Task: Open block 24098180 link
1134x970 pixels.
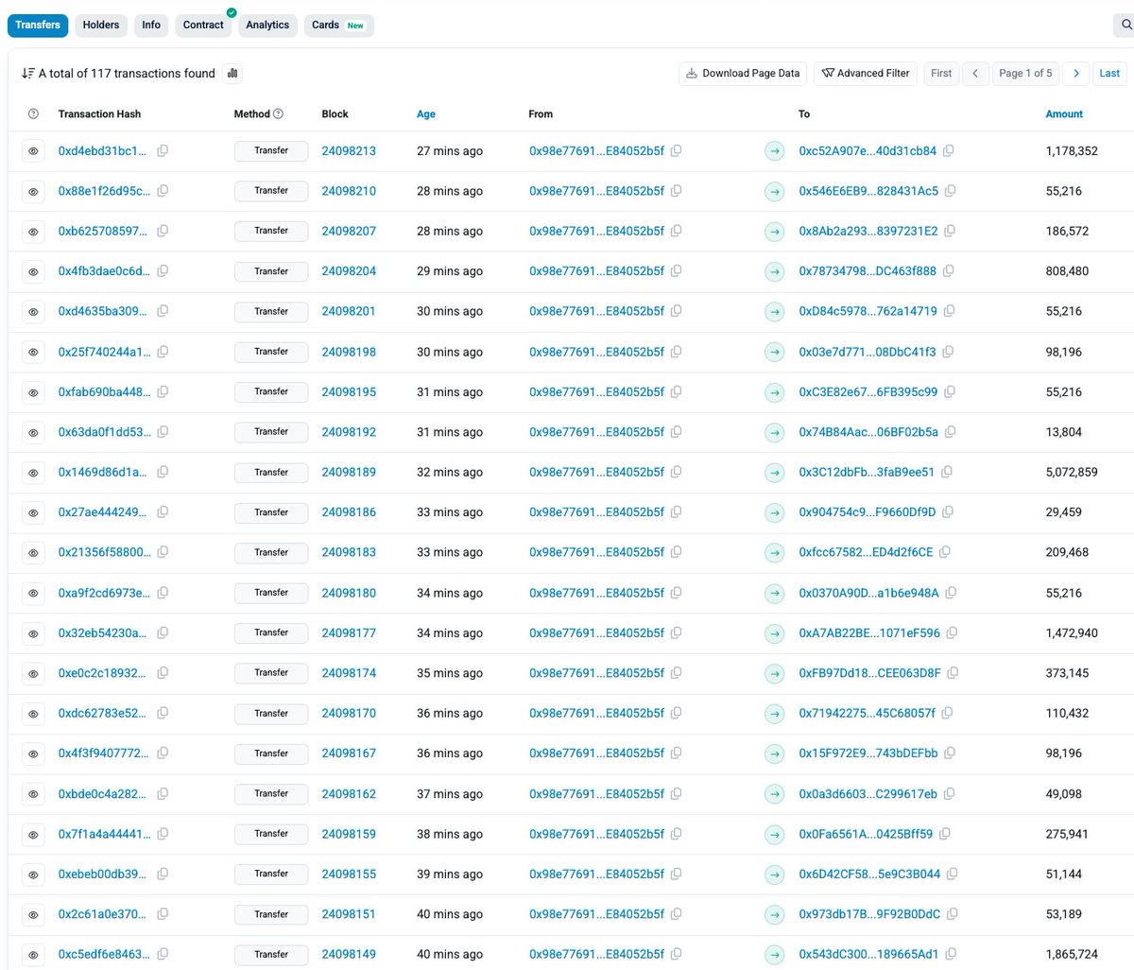Action: coord(349,593)
